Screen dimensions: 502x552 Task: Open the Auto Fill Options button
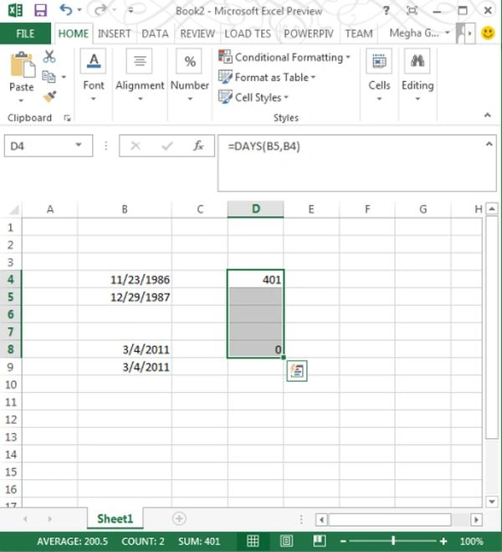297,371
